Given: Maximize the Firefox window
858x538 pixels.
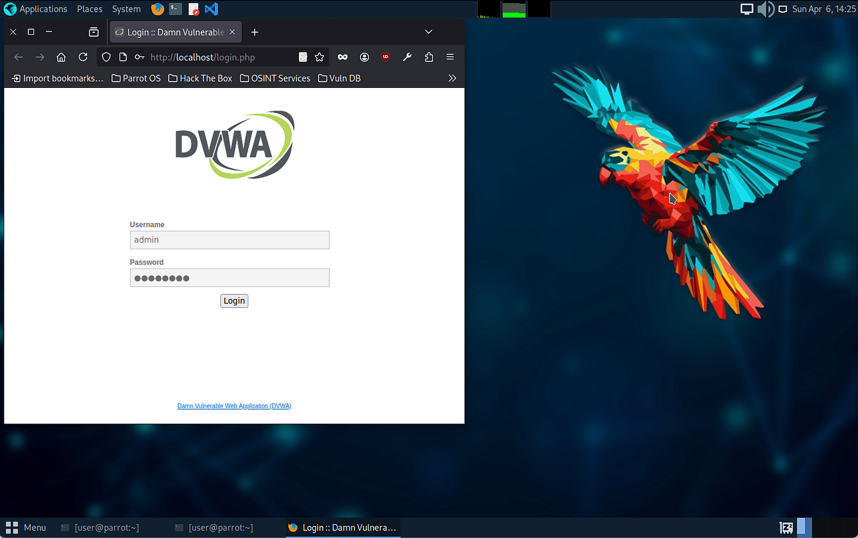Looking at the screenshot, I should 31,32.
